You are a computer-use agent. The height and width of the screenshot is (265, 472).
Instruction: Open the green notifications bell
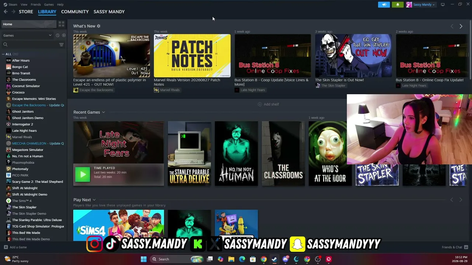click(x=398, y=4)
